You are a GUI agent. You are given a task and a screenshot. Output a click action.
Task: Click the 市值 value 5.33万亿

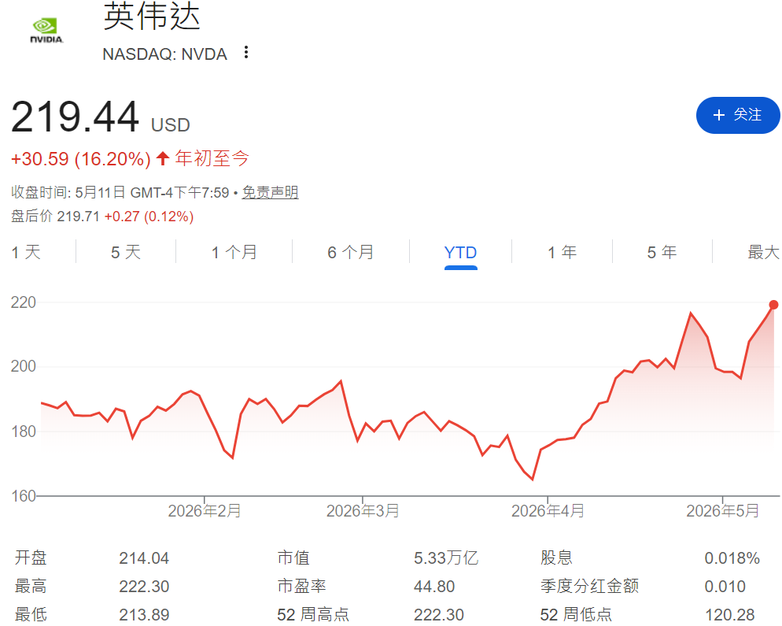[446, 557]
